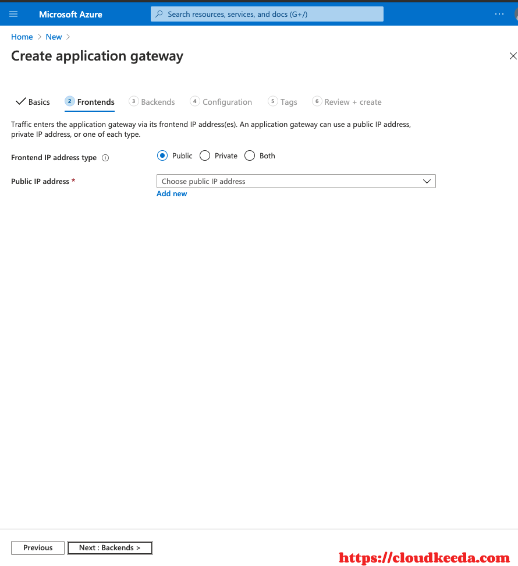Open the Review + create tab
The height and width of the screenshot is (566, 518).
pyautogui.click(x=352, y=101)
